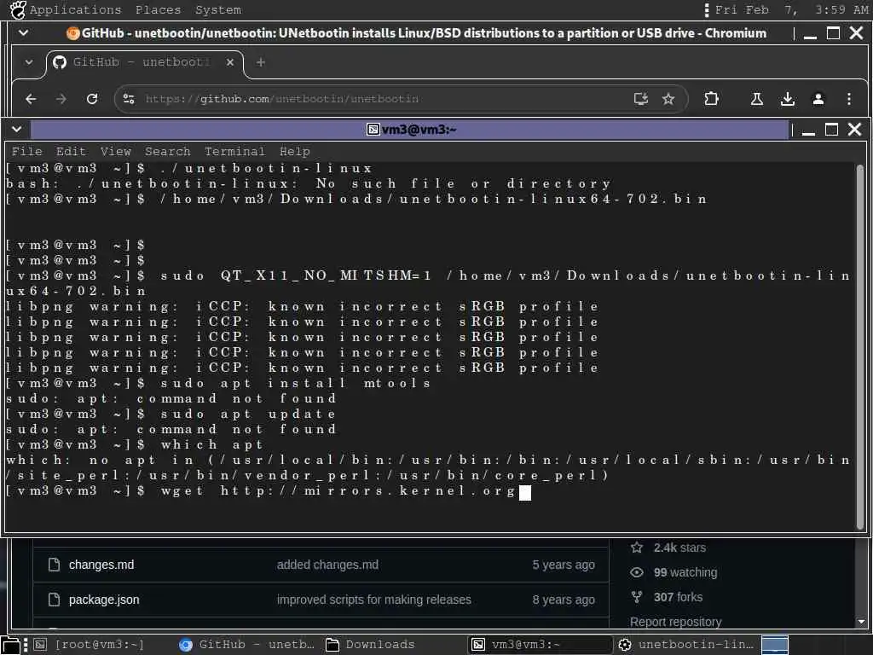This screenshot has width=873, height=655.
Task: Click the clock showing Fri Feb 7
Action: click(x=791, y=9)
